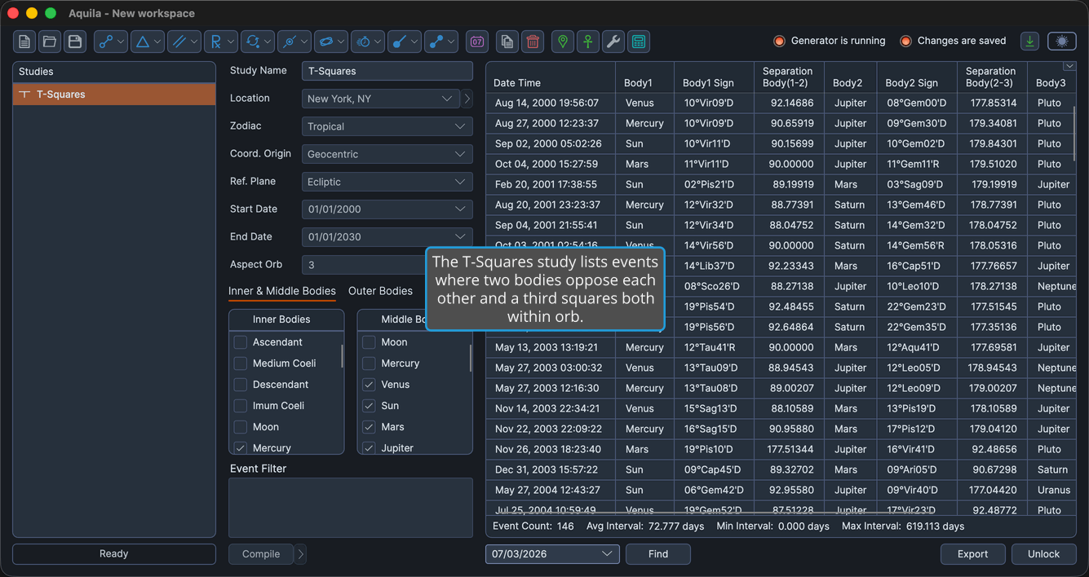Save the workspace with the floppy disk icon
1089x577 pixels.
coord(75,42)
